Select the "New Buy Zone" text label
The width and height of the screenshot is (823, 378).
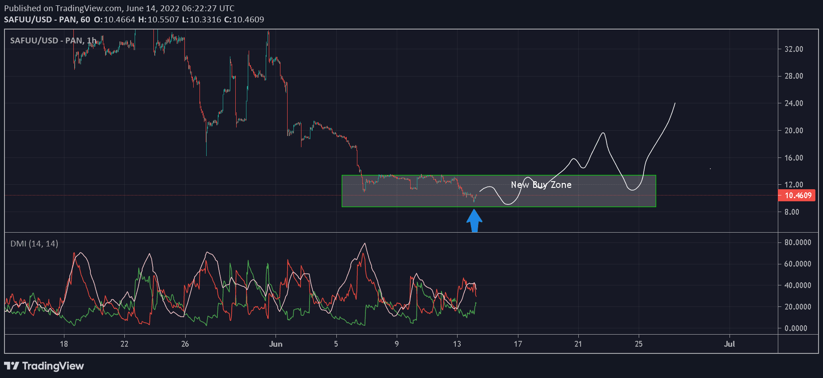541,185
